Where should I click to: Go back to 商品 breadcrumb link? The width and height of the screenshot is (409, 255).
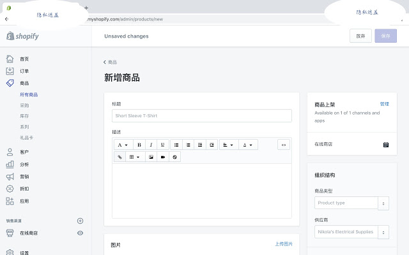110,62
